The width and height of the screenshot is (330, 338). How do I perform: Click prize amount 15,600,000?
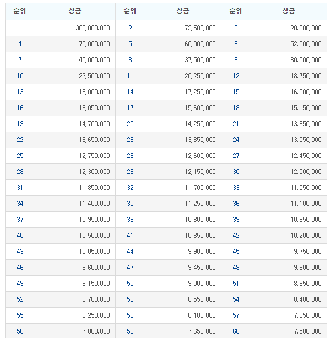tap(200, 108)
